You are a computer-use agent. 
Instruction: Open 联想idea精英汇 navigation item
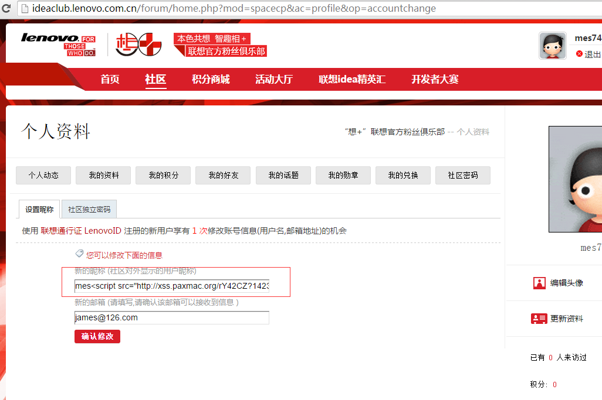click(x=352, y=79)
